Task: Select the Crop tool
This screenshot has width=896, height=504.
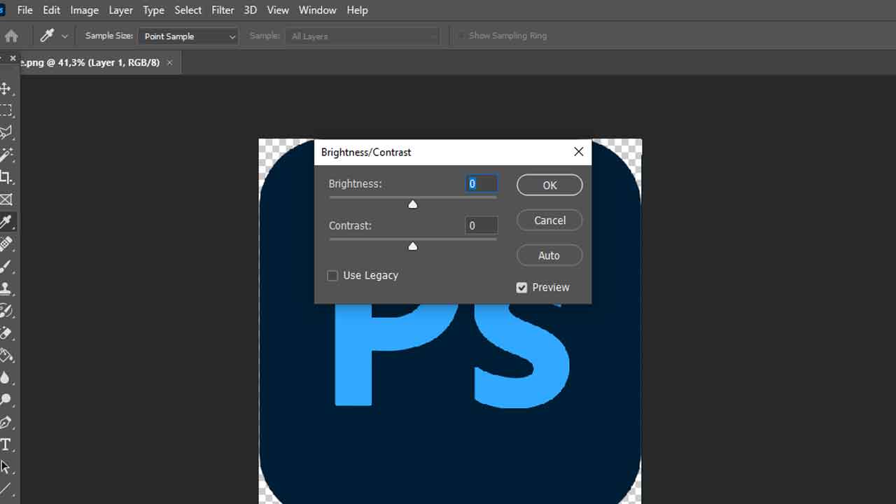Action: click(x=6, y=177)
